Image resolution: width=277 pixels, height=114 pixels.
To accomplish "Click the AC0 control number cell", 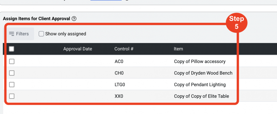I will pyautogui.click(x=119, y=61).
